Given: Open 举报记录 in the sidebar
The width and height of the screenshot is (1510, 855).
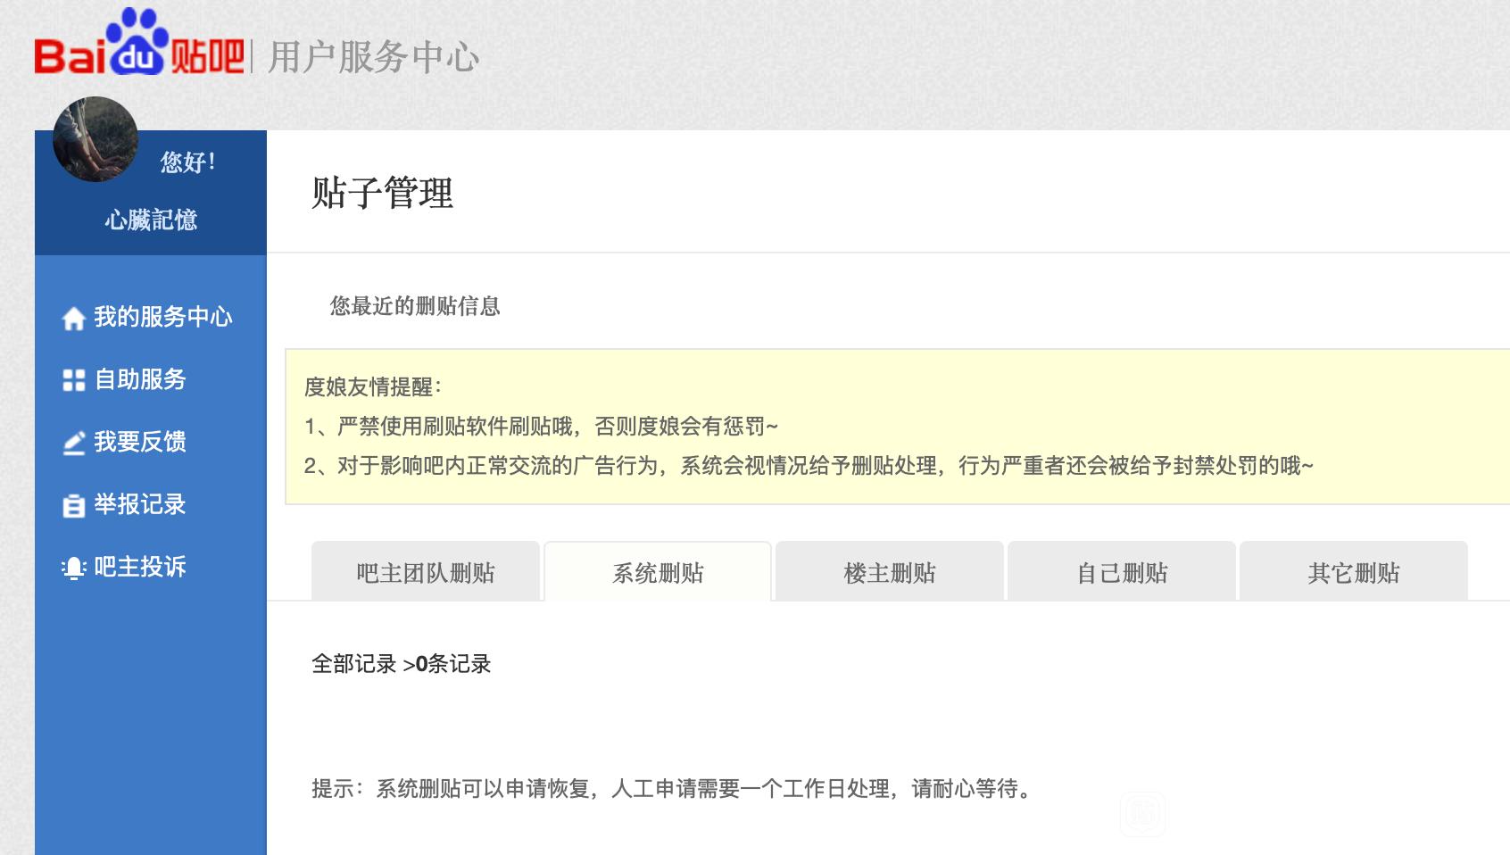Looking at the screenshot, I should [140, 504].
